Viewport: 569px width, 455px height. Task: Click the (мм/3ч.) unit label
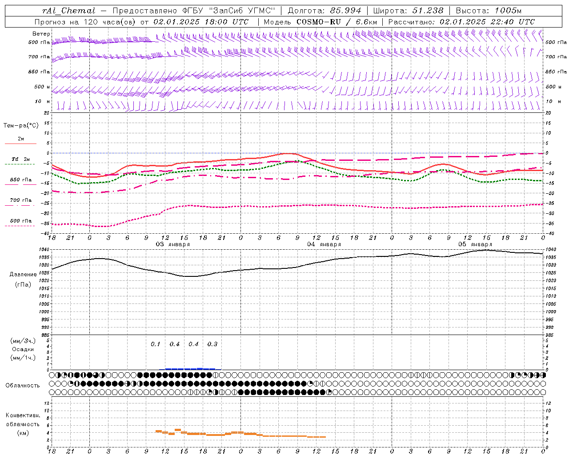pos(23,341)
